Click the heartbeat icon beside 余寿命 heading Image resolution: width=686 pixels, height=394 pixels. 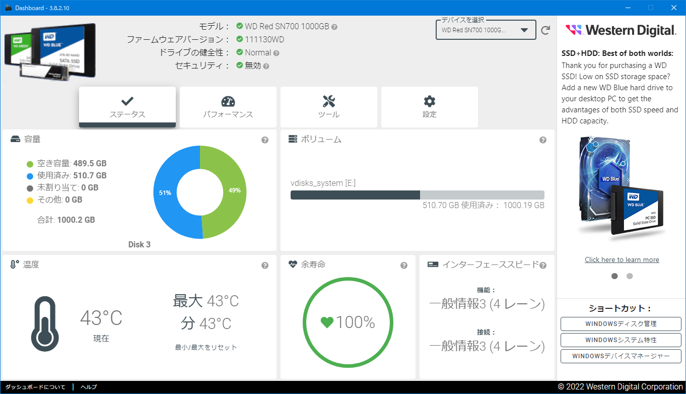(293, 265)
